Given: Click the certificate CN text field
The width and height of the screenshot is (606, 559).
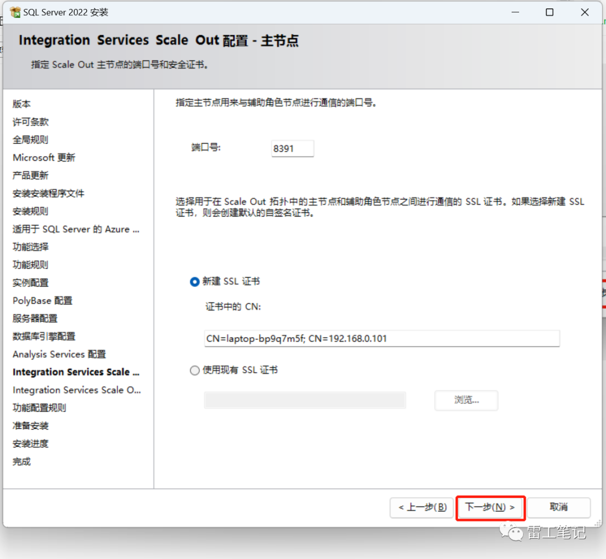Looking at the screenshot, I should coord(382,339).
